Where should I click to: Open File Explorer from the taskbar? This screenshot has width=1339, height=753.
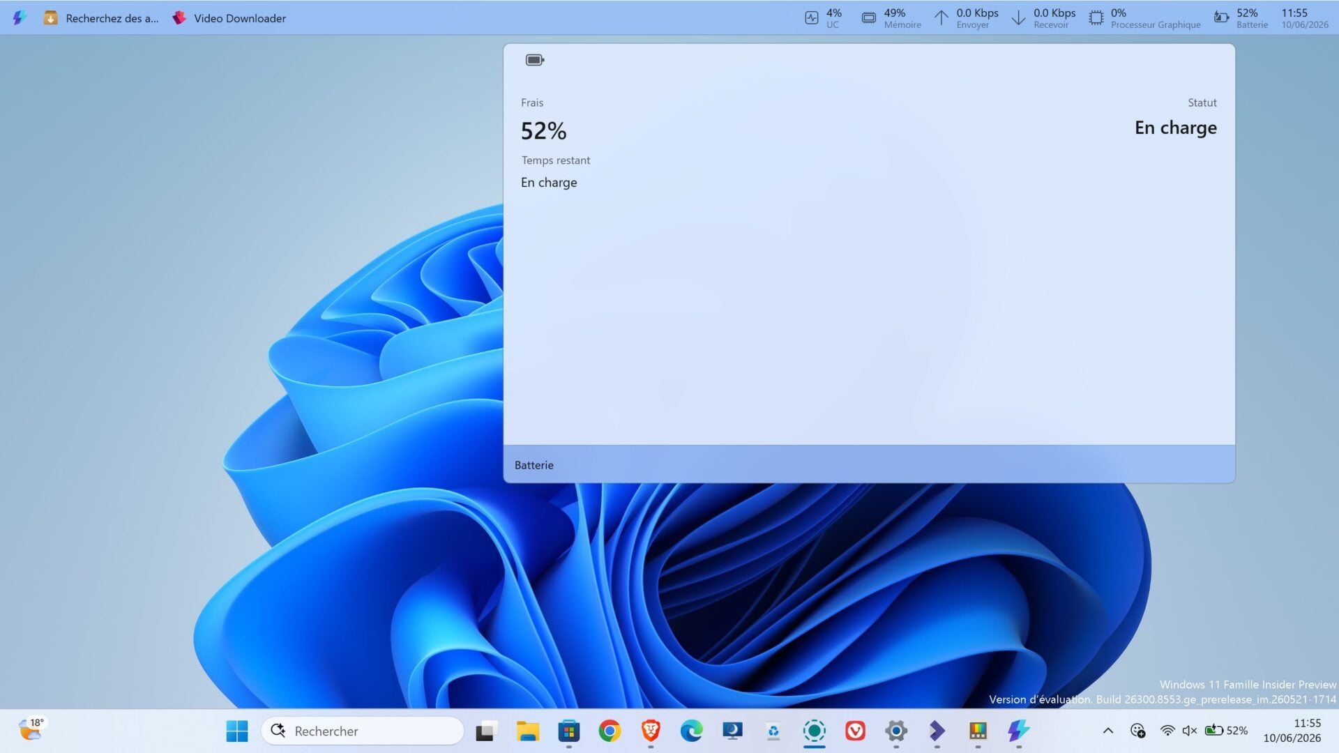(x=528, y=731)
